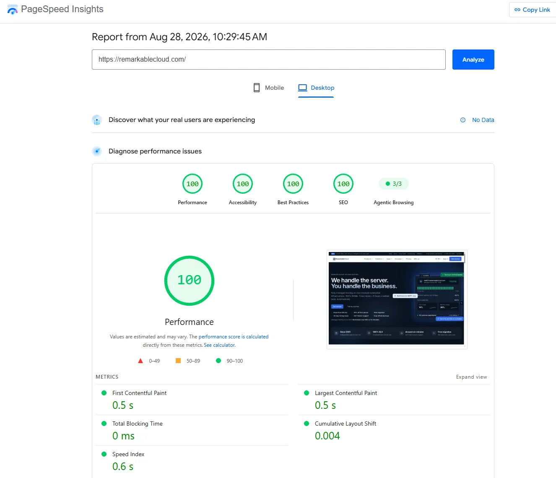Jump to Performance score gauge at top

click(192, 184)
